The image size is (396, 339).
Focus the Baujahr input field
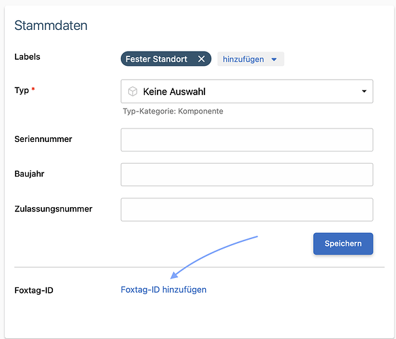click(247, 175)
